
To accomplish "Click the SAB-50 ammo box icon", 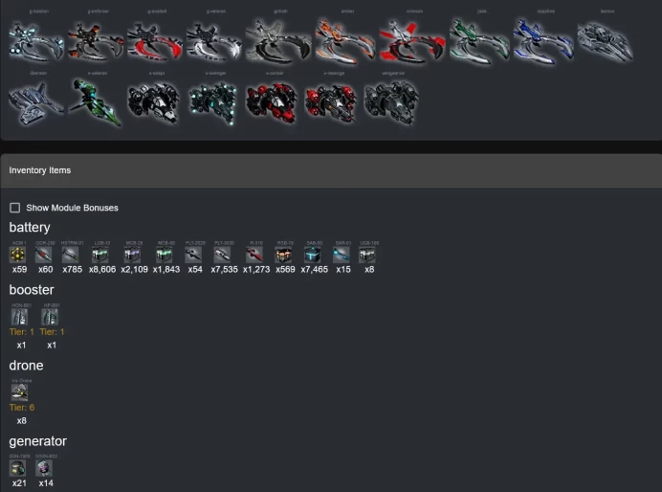I will (313, 255).
